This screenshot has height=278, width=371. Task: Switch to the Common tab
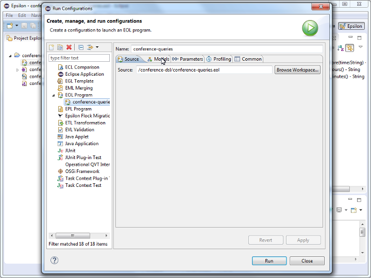(248, 59)
